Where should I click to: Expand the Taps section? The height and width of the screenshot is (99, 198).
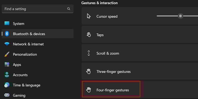pos(140,35)
